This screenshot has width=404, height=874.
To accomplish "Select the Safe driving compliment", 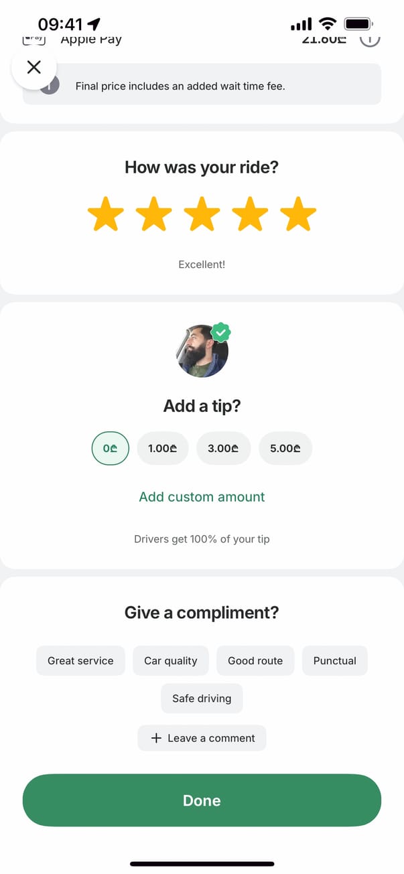I will click(202, 699).
